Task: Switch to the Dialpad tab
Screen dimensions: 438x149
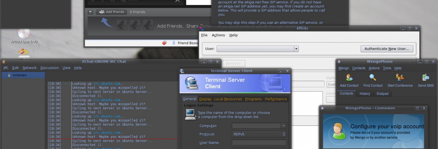Action: [382, 94]
